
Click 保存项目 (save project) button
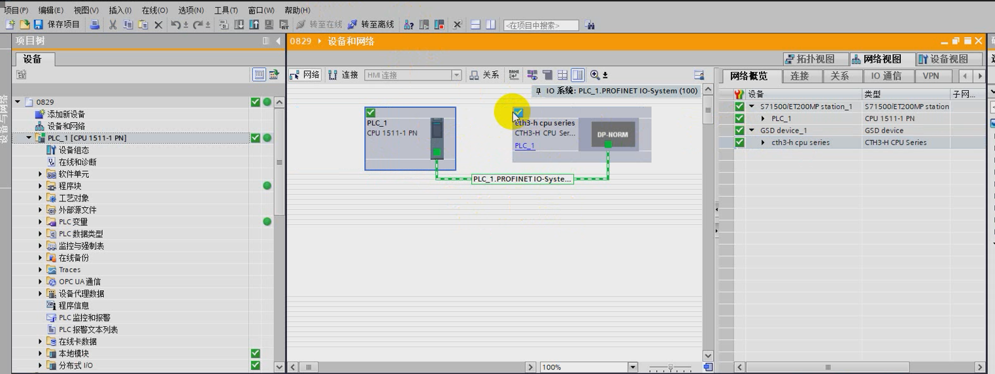(57, 25)
